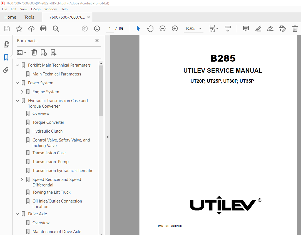The height and width of the screenshot is (235, 301).
Task: Close the 76007600 document tab
Action: coord(88,17)
